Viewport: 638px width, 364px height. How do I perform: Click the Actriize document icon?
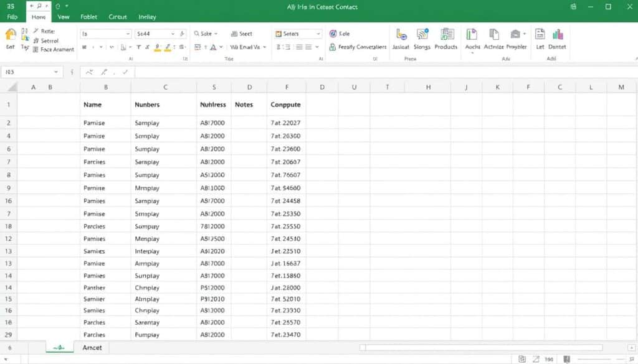pyautogui.click(x=493, y=34)
